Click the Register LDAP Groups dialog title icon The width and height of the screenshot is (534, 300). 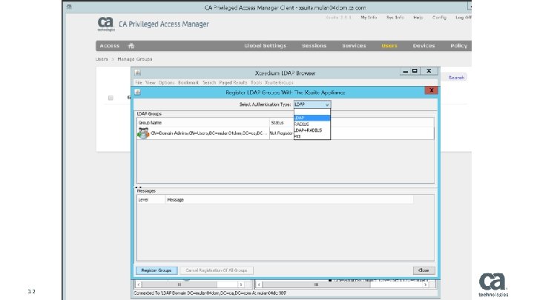click(137, 92)
